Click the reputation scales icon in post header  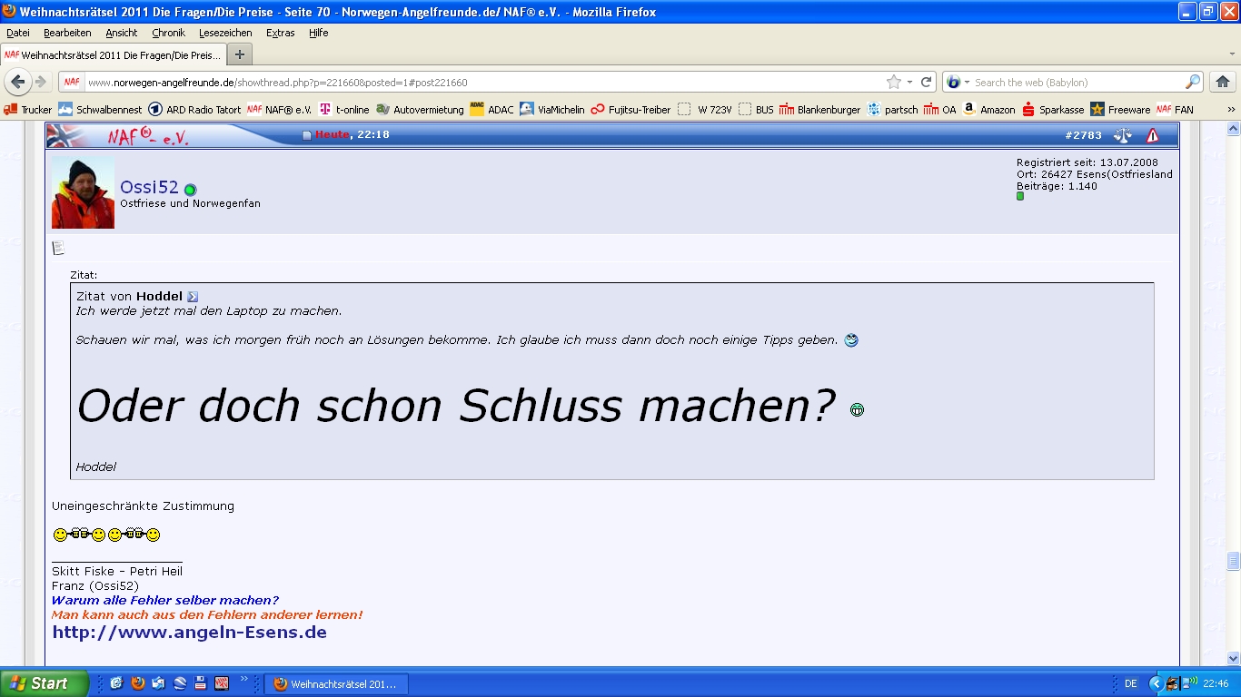click(1123, 135)
